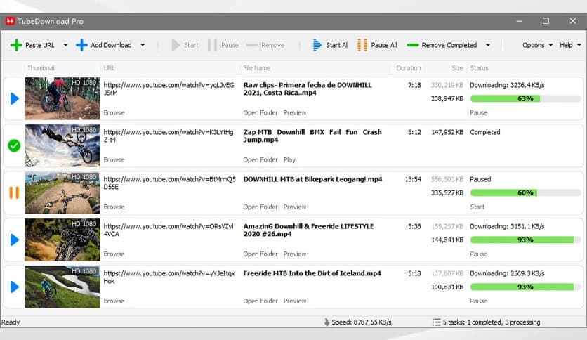The image size is (587, 340).
Task: Click Open Folder on Freeride MTB Iceland row
Action: click(260, 301)
